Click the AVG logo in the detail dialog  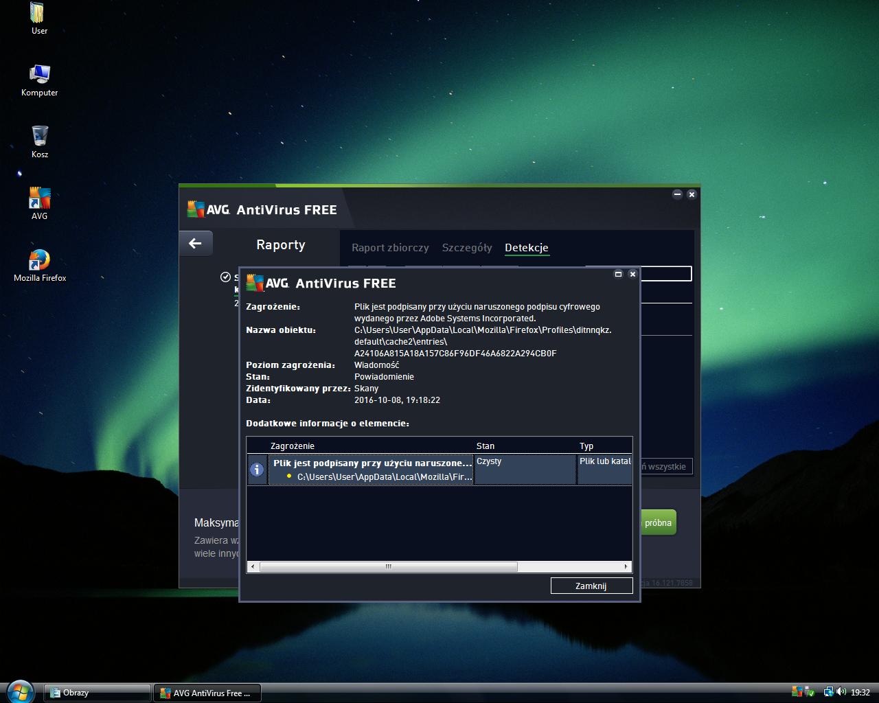267,283
